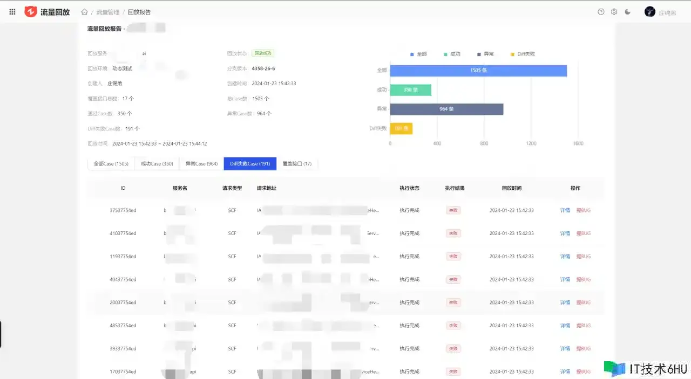Toggle 异常 legend item in chart
Image resolution: width=691 pixels, height=379 pixels.
pos(485,54)
